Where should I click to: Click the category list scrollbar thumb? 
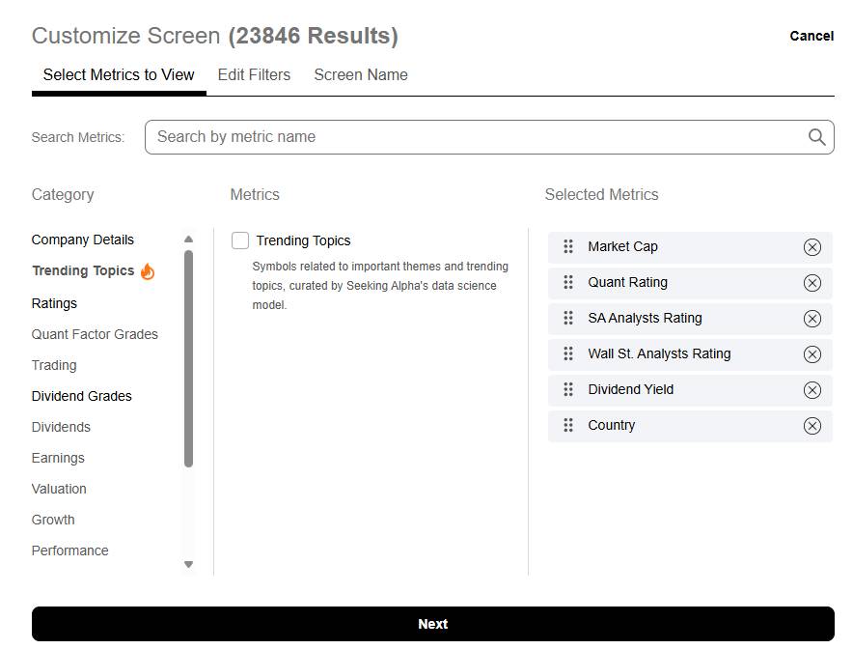tap(188, 357)
